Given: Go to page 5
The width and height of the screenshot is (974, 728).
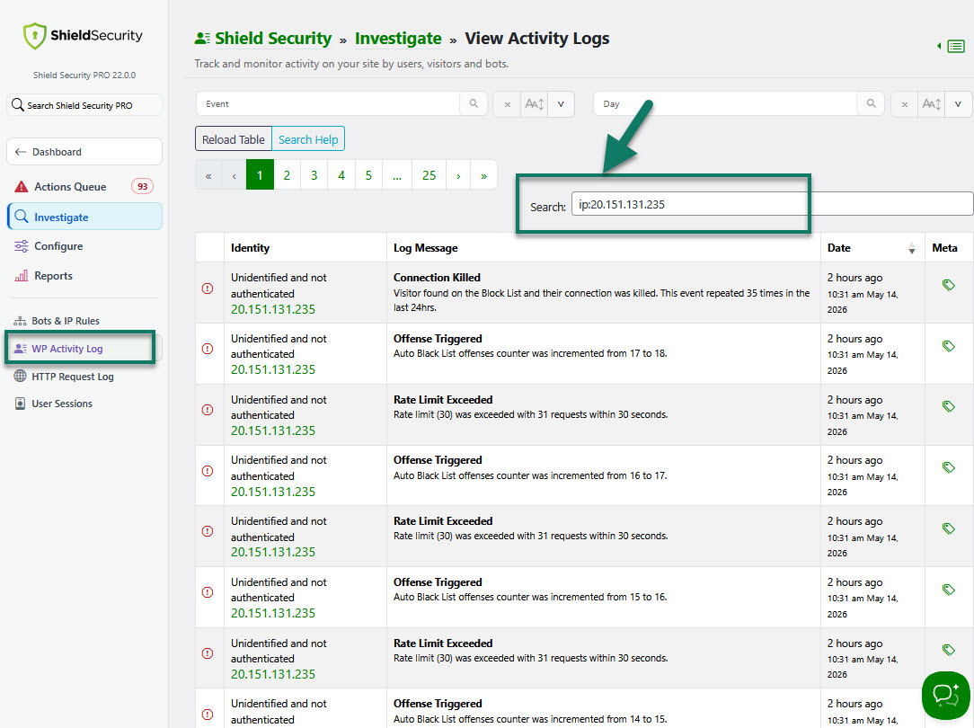Looking at the screenshot, I should pyautogui.click(x=369, y=176).
